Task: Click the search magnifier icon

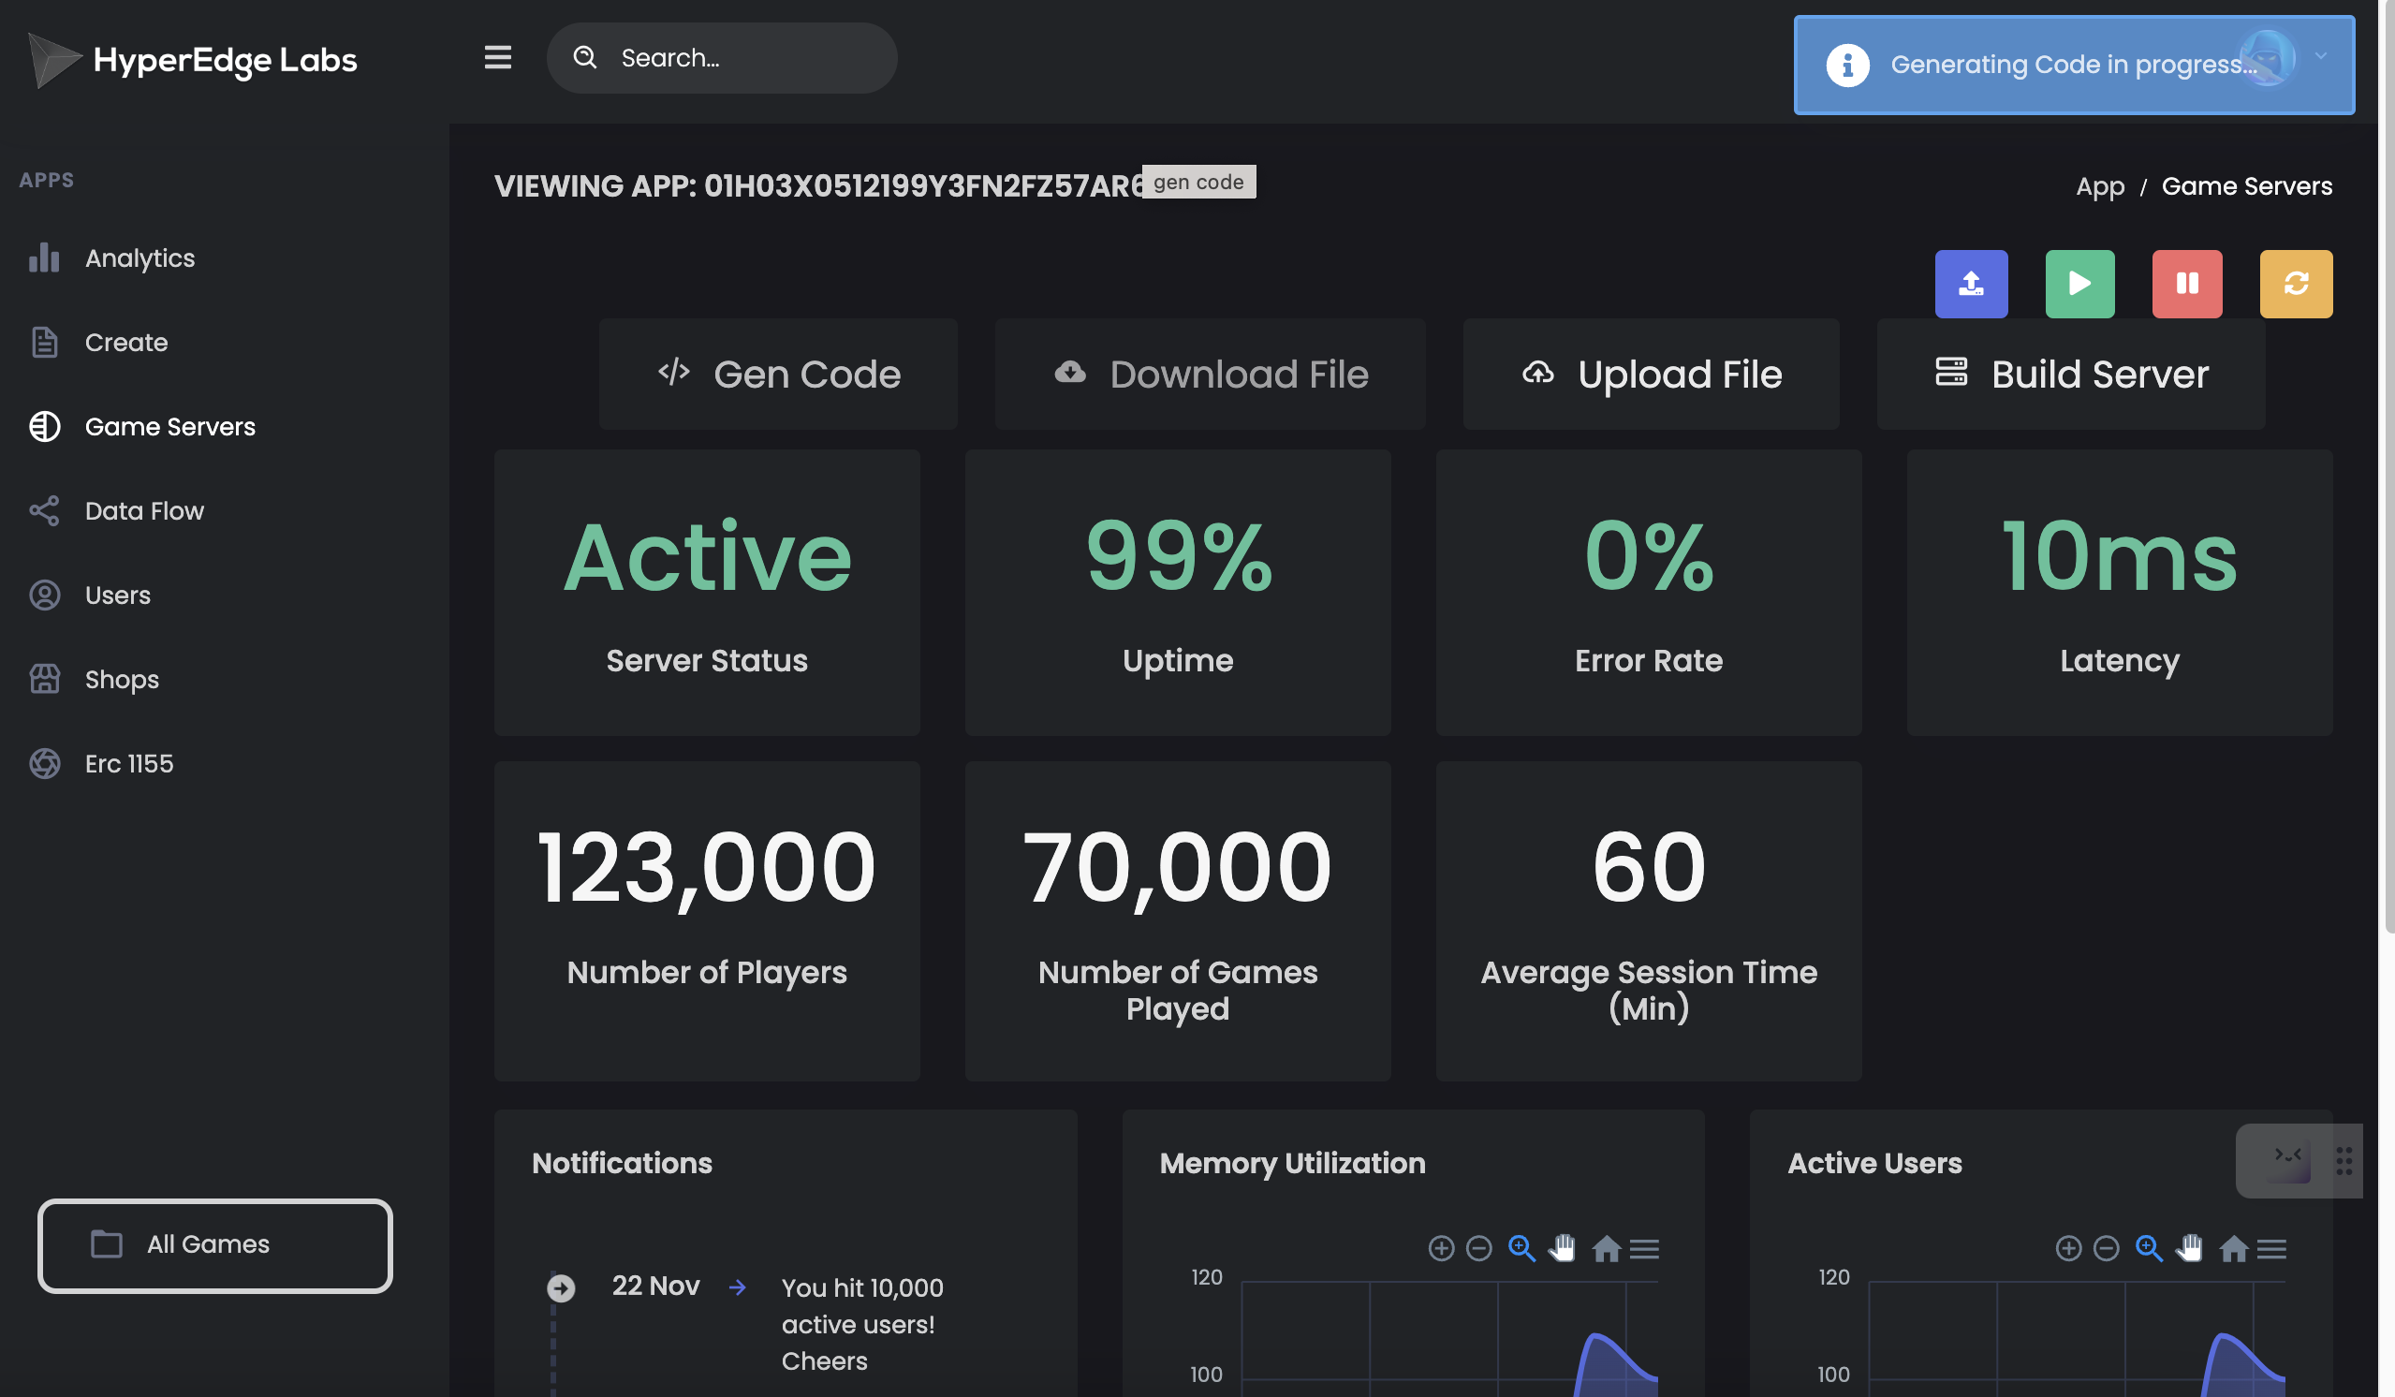Action: coord(584,57)
